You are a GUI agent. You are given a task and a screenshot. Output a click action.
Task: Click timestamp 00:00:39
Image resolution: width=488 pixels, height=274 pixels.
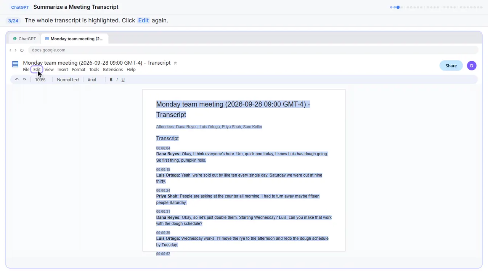pos(163,233)
